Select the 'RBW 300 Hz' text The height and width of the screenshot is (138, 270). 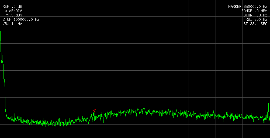pyautogui.click(x=257, y=20)
